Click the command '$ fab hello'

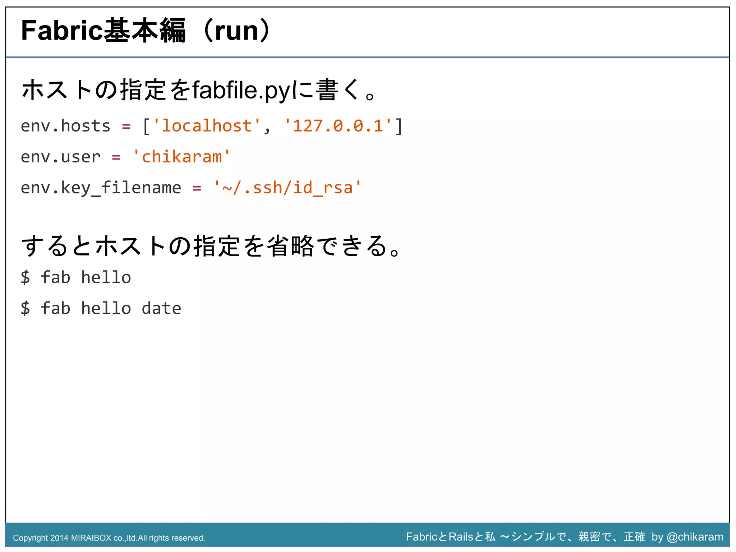pyautogui.click(x=76, y=277)
